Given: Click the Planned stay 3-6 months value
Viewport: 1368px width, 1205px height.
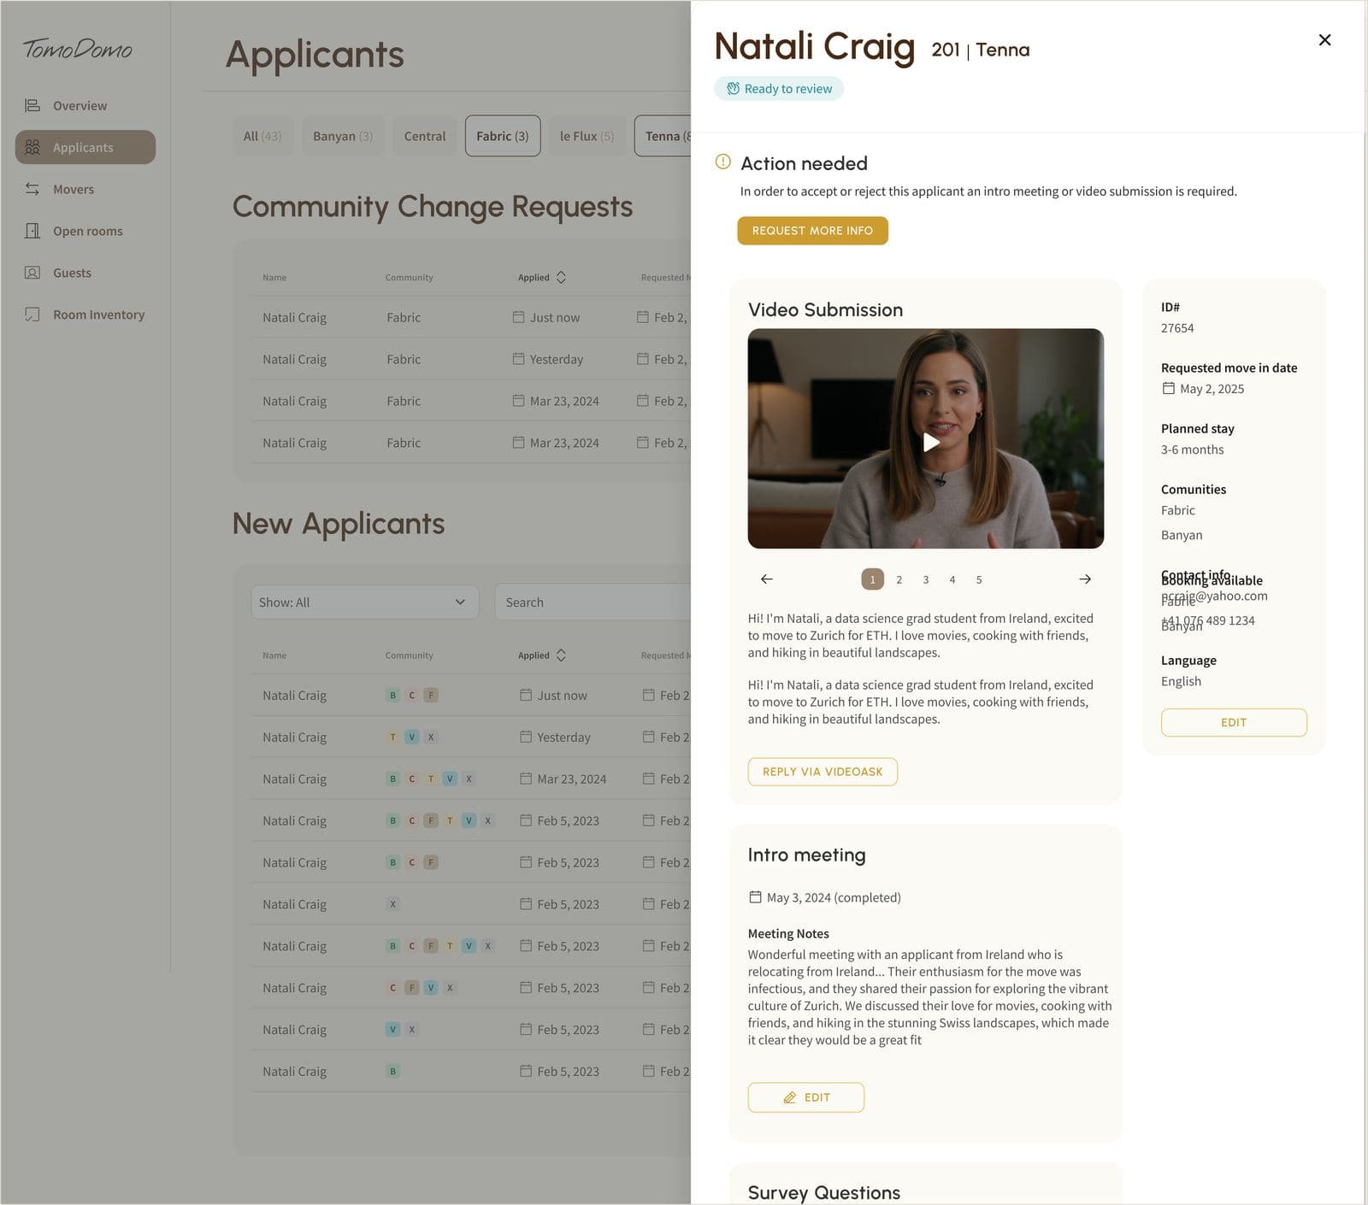Looking at the screenshot, I should [1192, 450].
